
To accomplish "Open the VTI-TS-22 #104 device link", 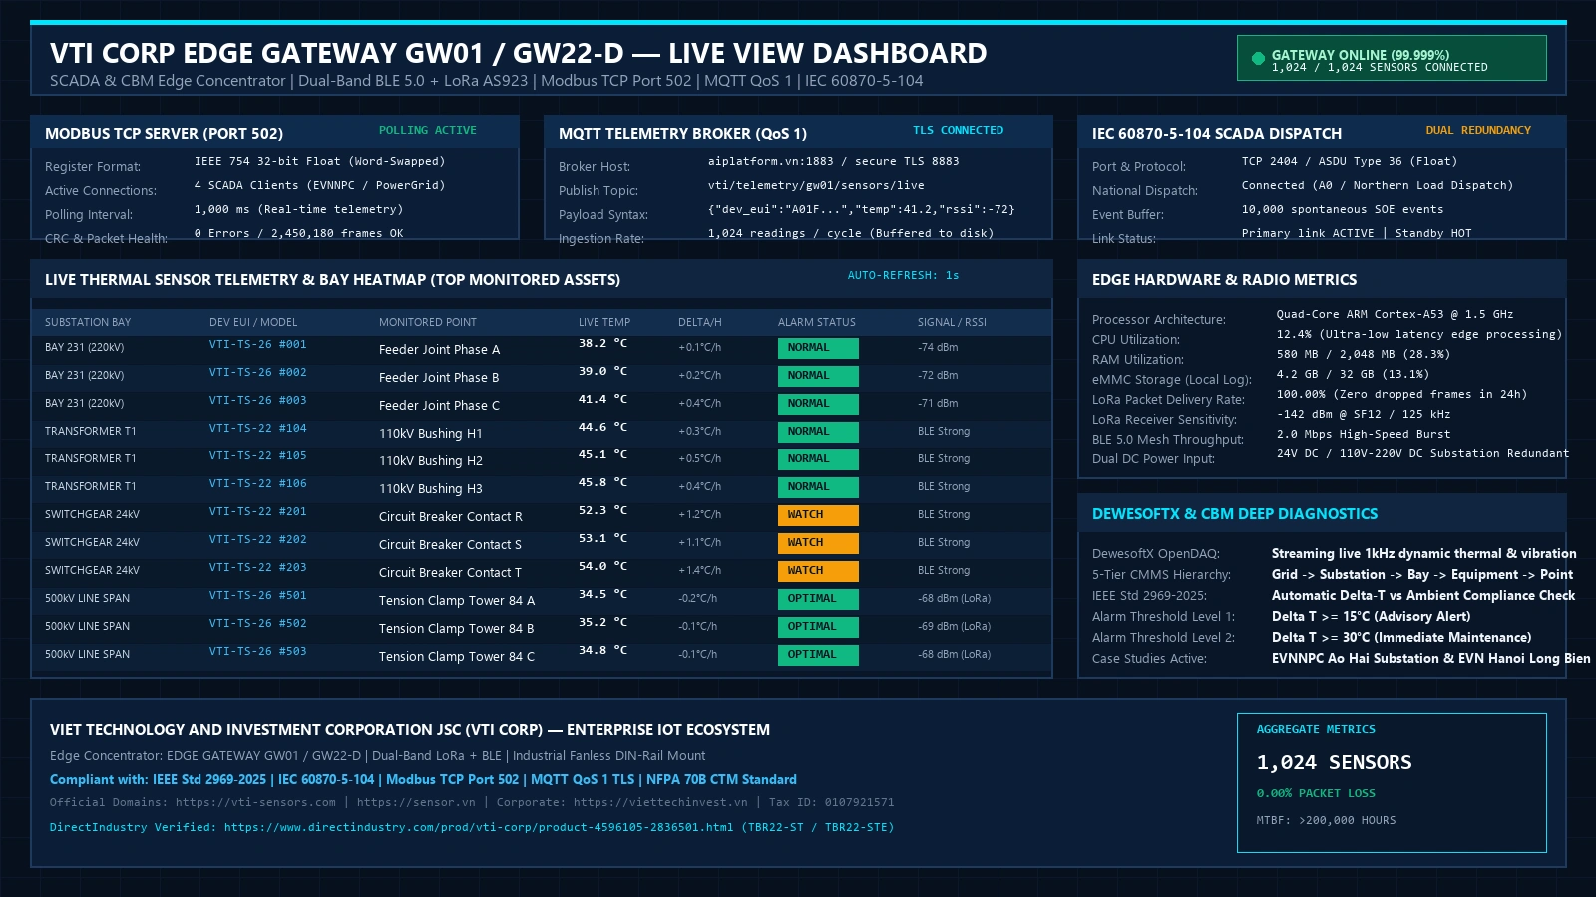I will pos(257,428).
